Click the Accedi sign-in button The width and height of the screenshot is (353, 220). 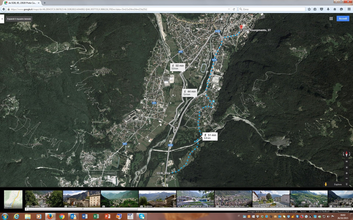[x=343, y=18]
